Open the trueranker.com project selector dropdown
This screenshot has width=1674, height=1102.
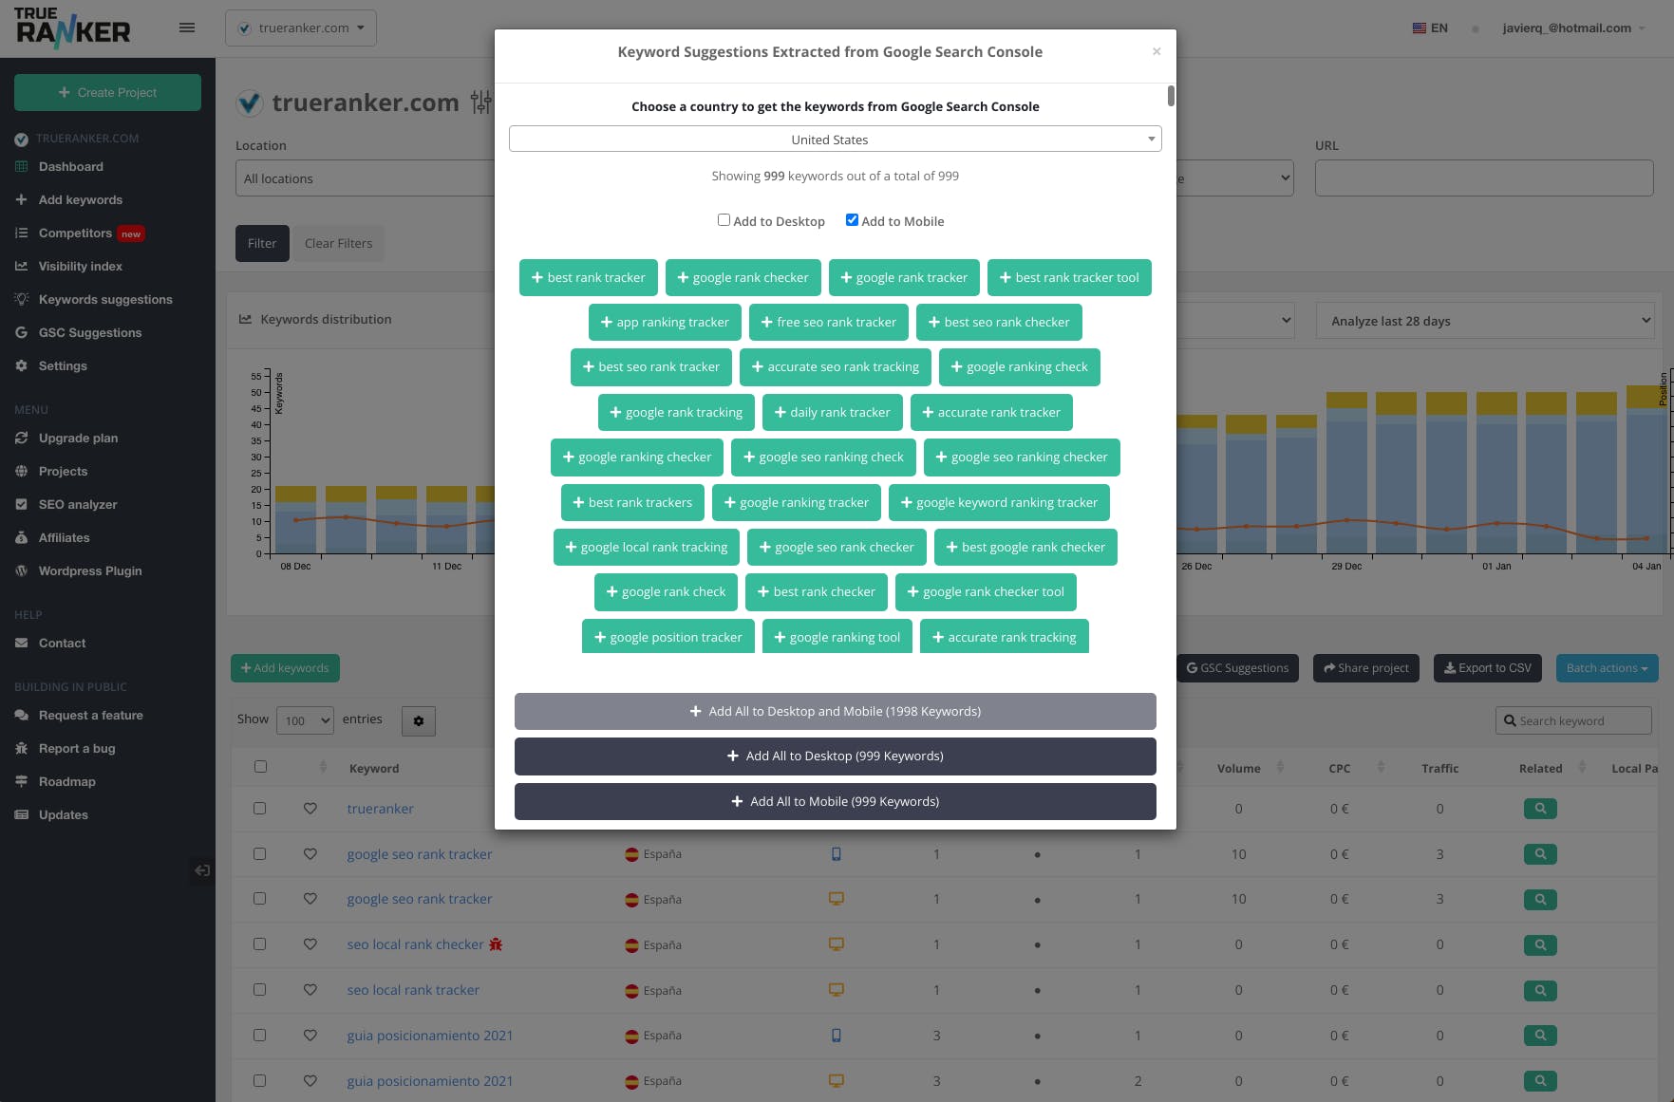pyautogui.click(x=300, y=28)
